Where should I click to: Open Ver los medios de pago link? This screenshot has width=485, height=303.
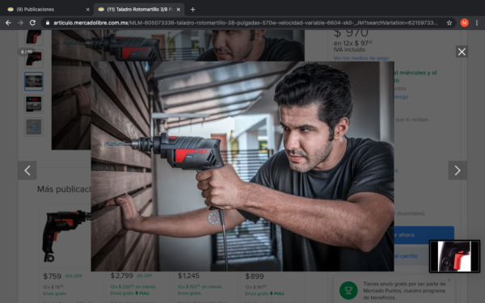coord(361,58)
